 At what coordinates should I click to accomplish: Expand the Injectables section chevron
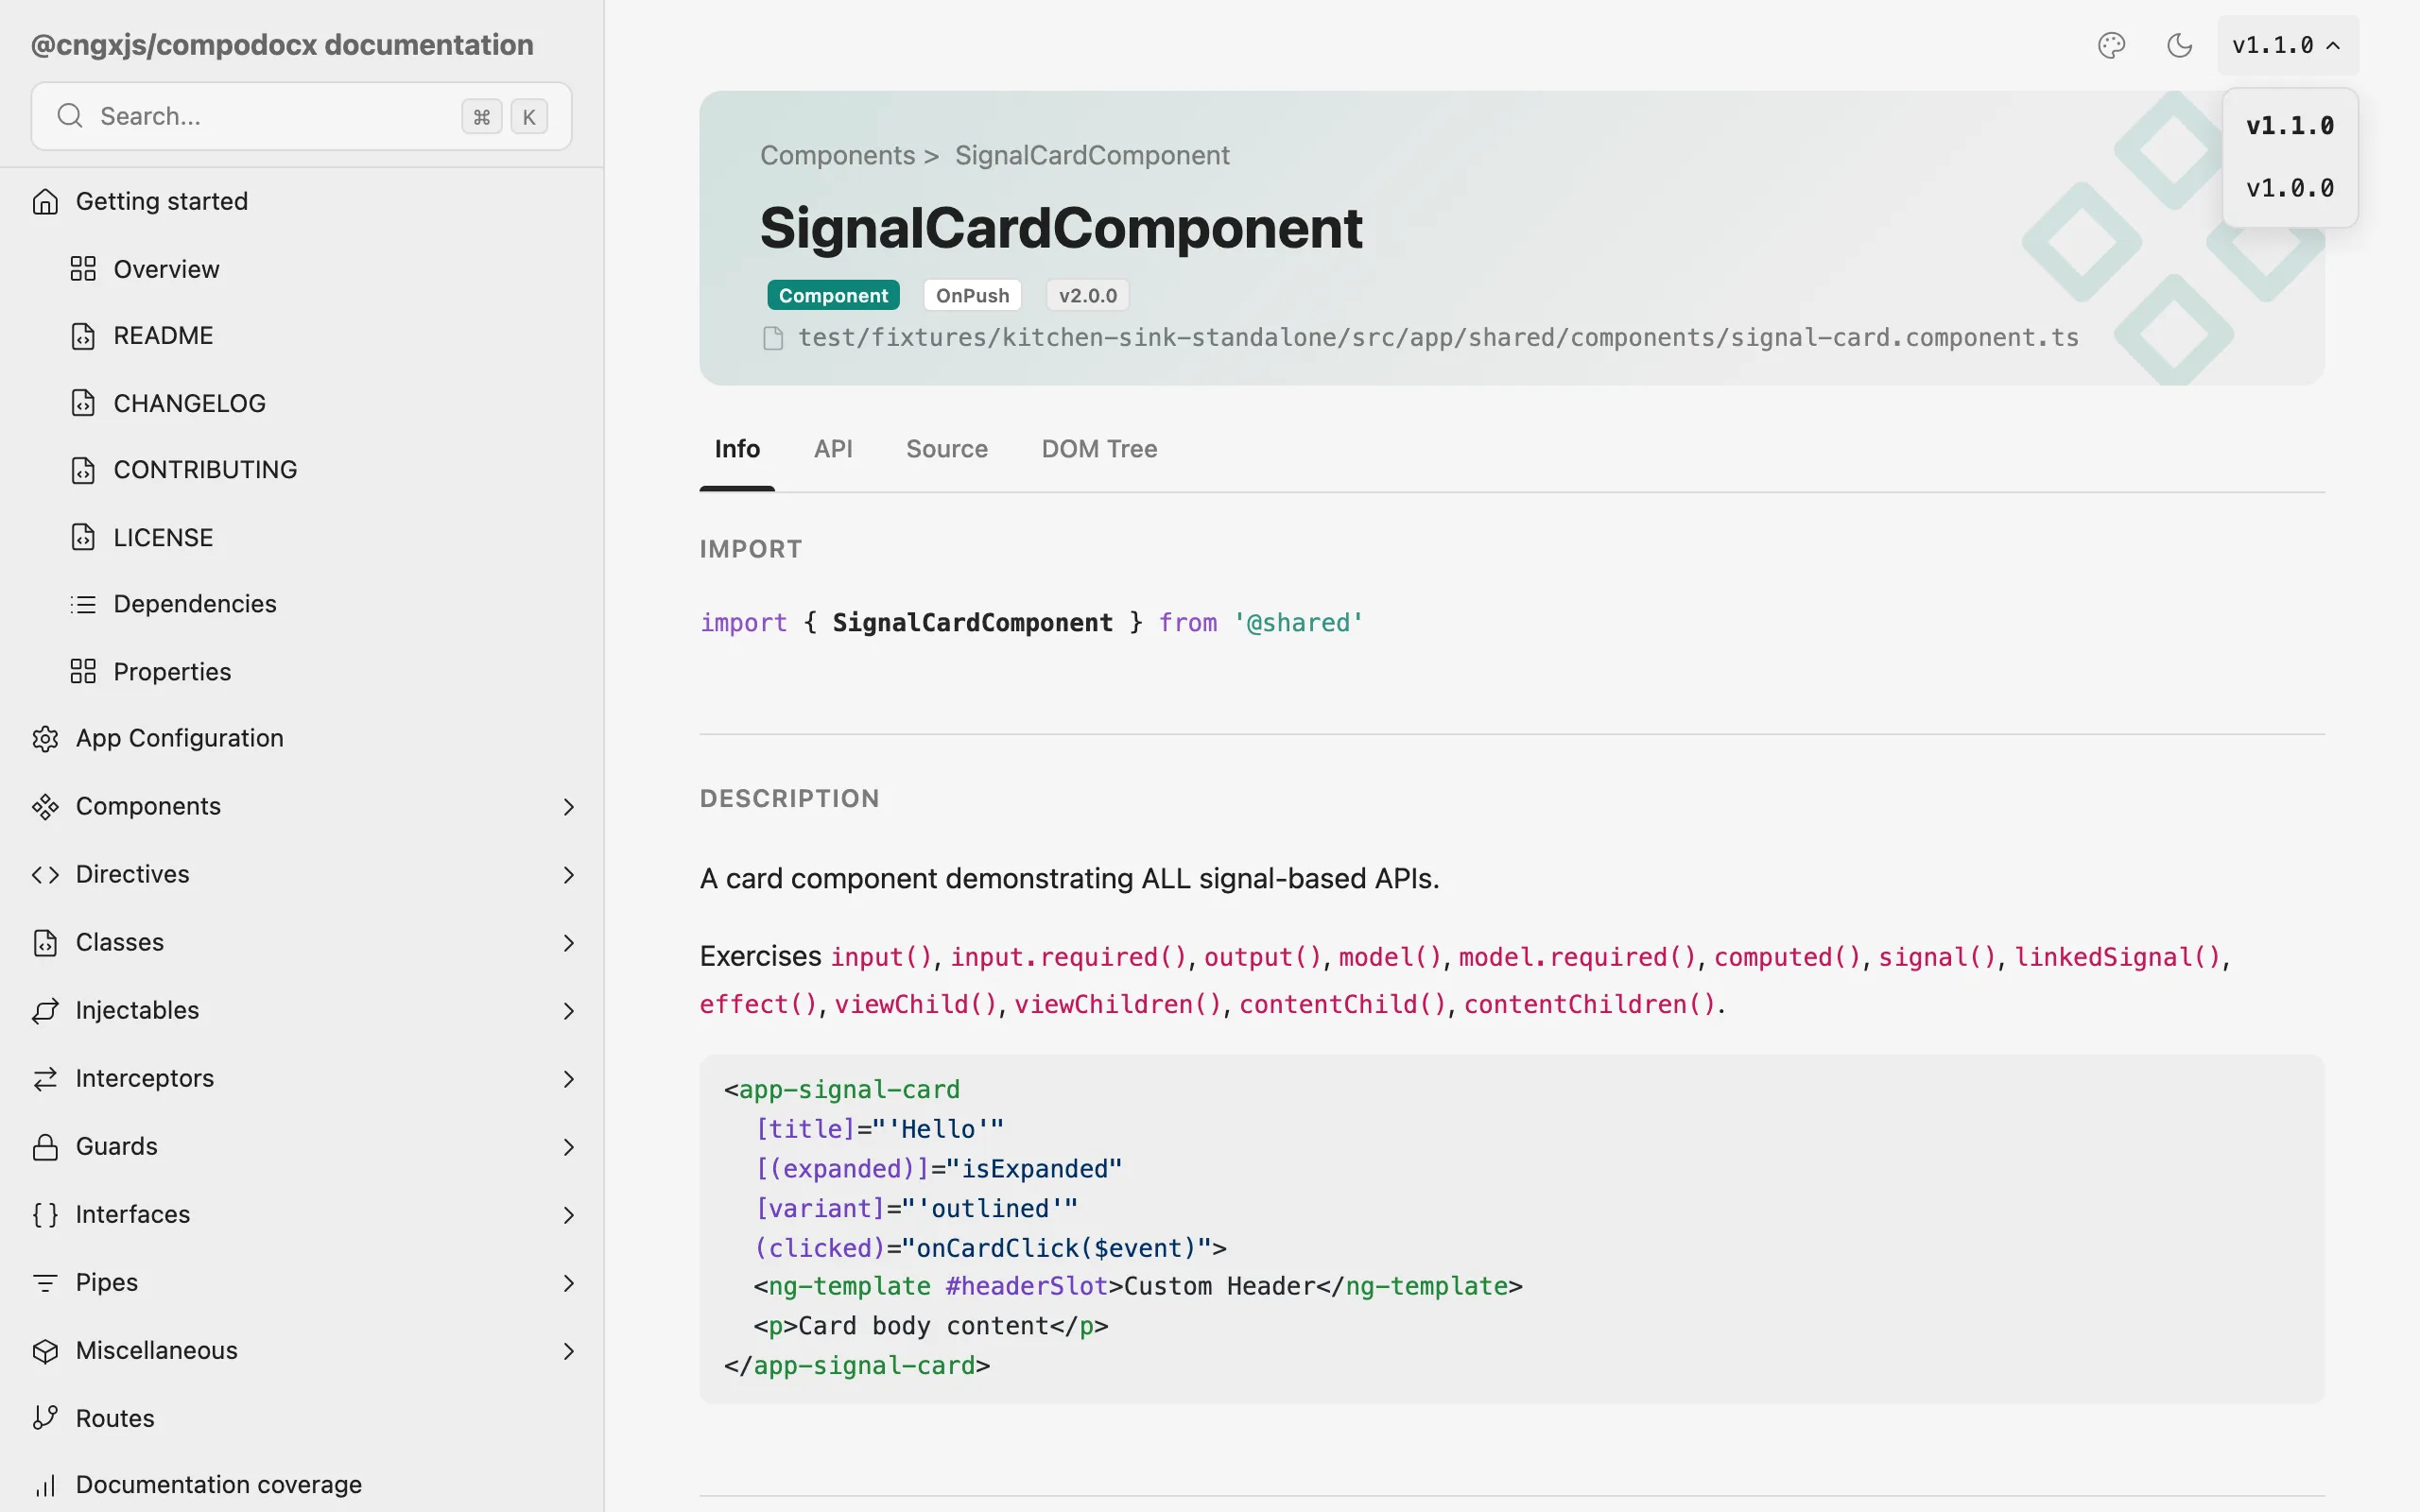click(x=568, y=1010)
